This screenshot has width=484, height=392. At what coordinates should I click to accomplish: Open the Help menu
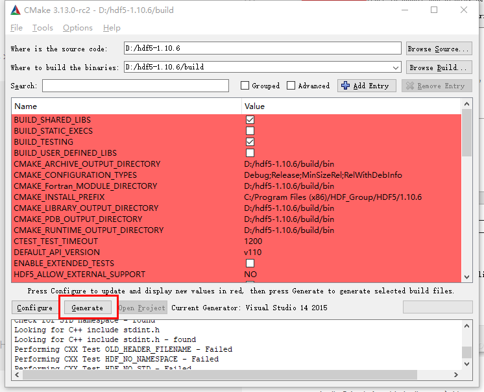coord(112,28)
